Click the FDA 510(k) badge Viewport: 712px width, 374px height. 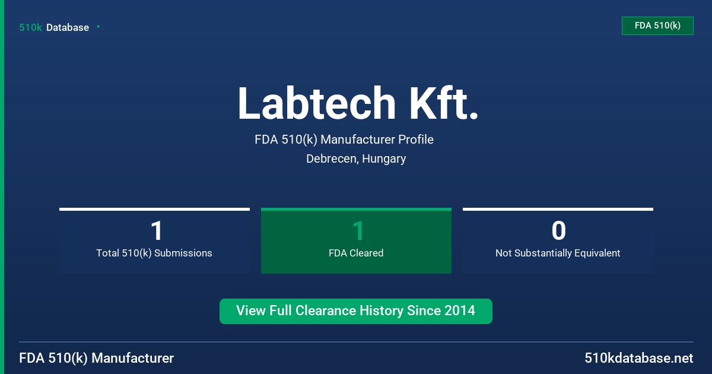657,26
